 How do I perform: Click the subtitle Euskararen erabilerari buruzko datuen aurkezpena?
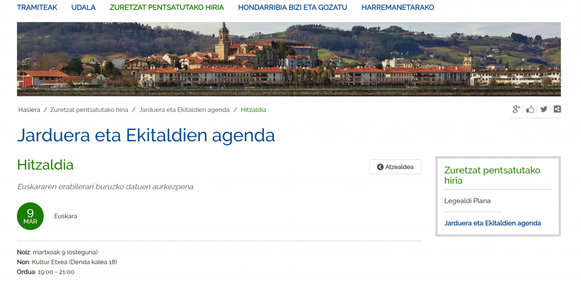point(105,187)
